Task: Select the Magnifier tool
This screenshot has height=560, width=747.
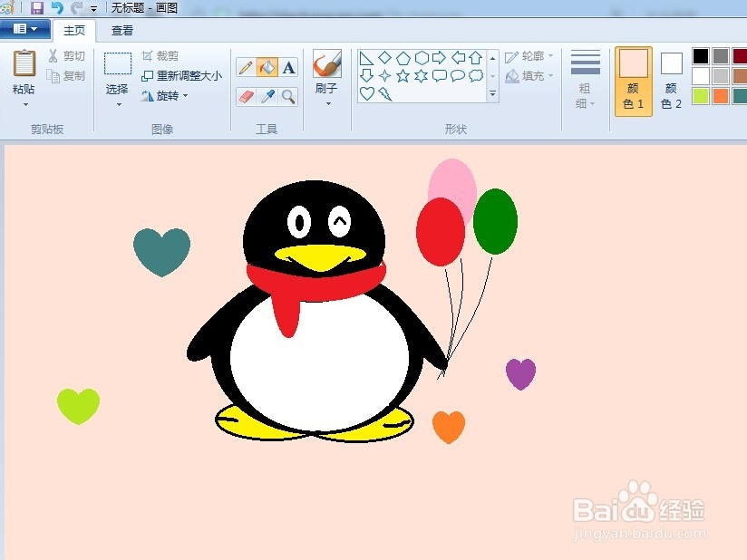Action: pyautogui.click(x=288, y=97)
